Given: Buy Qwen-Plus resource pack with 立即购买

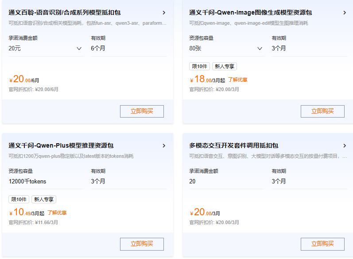Looking at the screenshot, I should point(142,244).
